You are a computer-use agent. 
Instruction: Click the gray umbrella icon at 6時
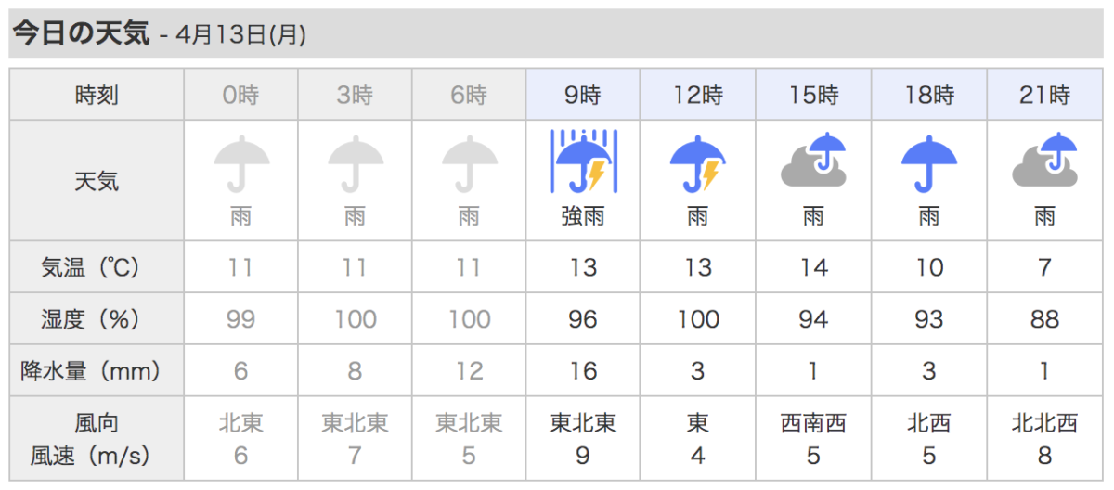470,163
